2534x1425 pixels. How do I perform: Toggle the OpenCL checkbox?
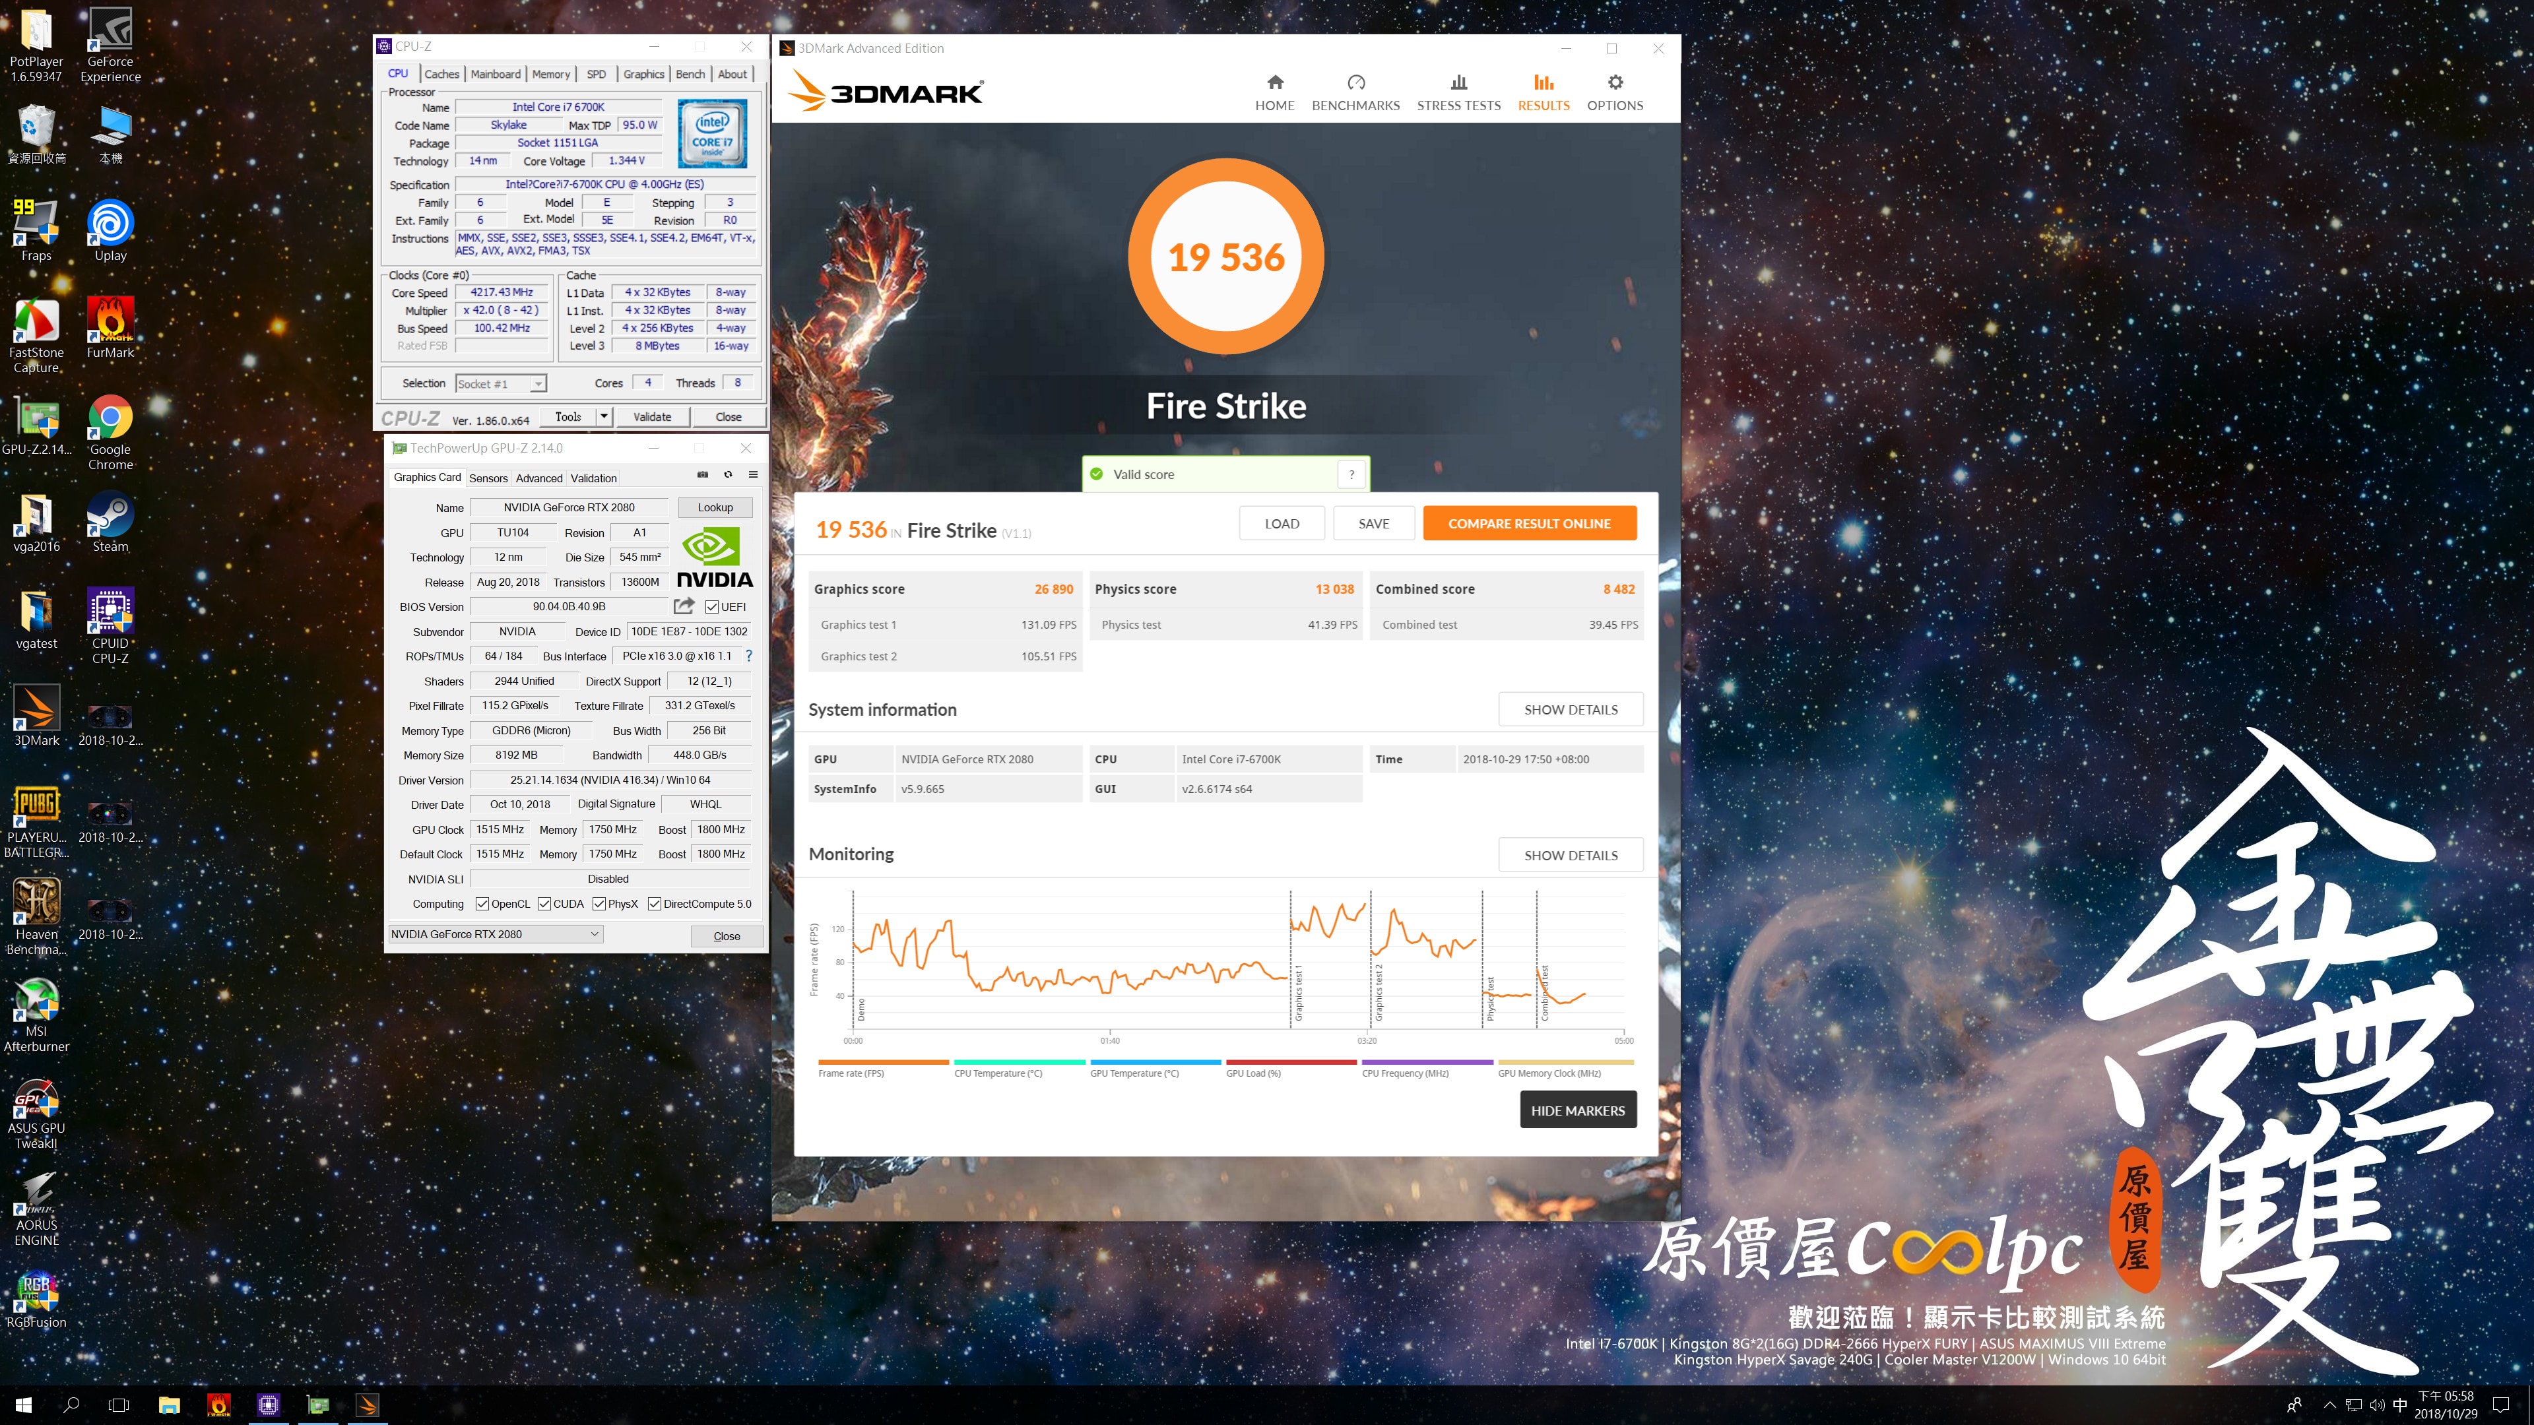click(482, 904)
